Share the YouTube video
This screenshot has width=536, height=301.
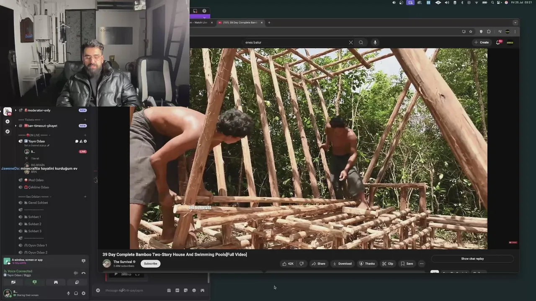[318, 264]
